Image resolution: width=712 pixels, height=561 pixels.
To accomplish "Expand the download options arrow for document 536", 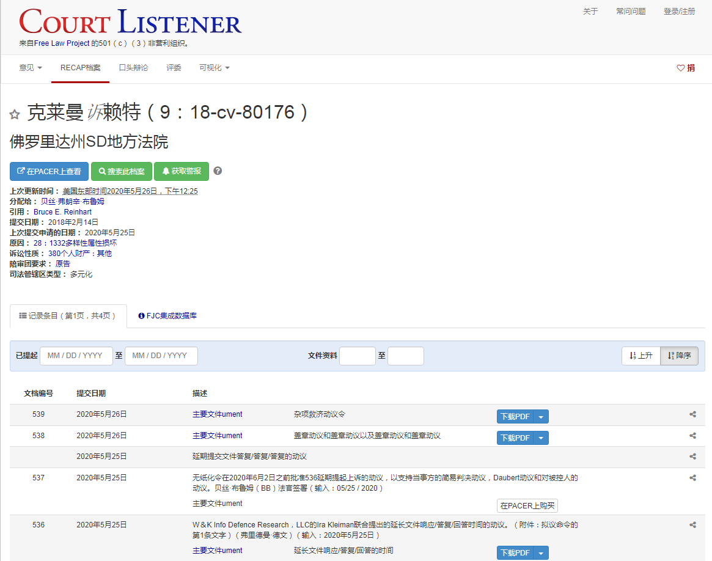I will (541, 553).
